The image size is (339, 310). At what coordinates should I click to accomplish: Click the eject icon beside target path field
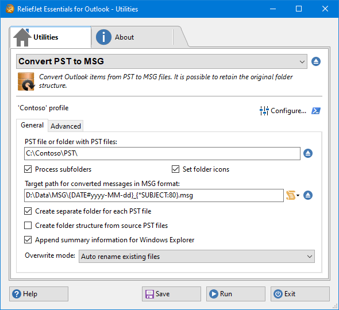click(x=308, y=195)
